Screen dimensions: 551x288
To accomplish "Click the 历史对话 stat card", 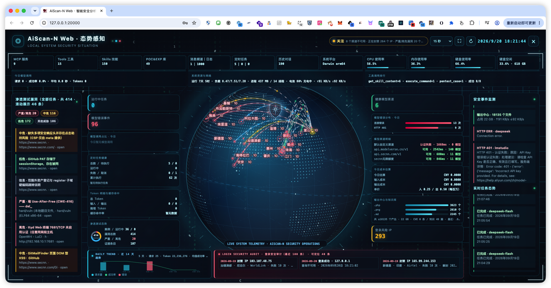I will pos(297,62).
